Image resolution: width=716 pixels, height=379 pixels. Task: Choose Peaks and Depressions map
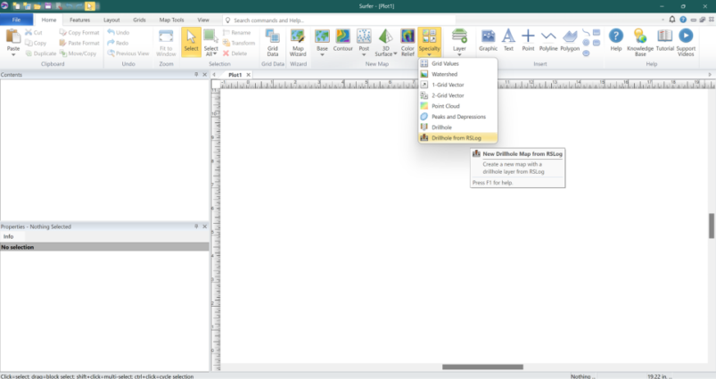point(457,117)
